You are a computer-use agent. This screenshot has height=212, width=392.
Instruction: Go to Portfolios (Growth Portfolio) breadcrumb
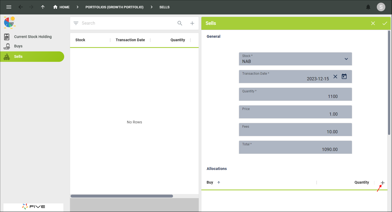[x=114, y=7]
